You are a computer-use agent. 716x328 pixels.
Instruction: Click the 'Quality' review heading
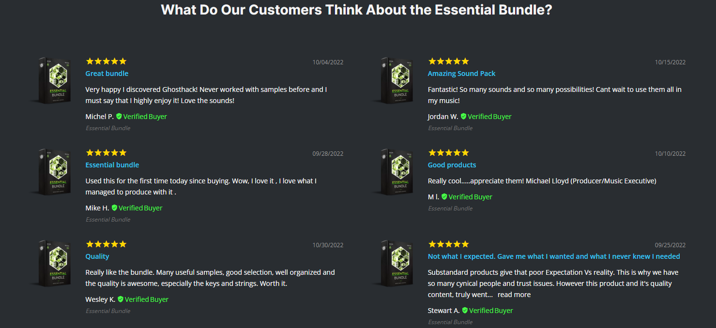pyautogui.click(x=97, y=256)
